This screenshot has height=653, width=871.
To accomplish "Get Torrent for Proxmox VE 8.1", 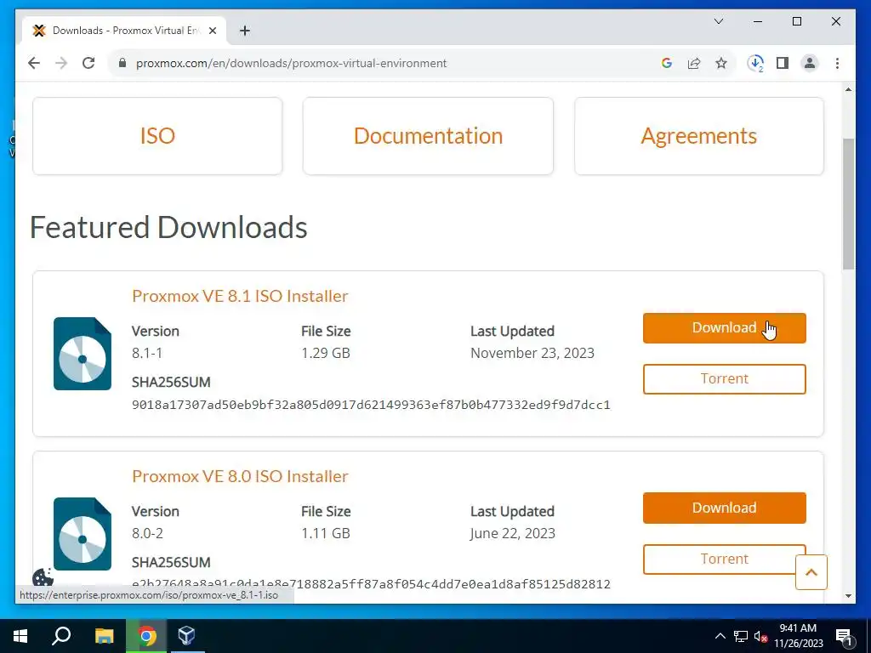I will click(x=725, y=379).
